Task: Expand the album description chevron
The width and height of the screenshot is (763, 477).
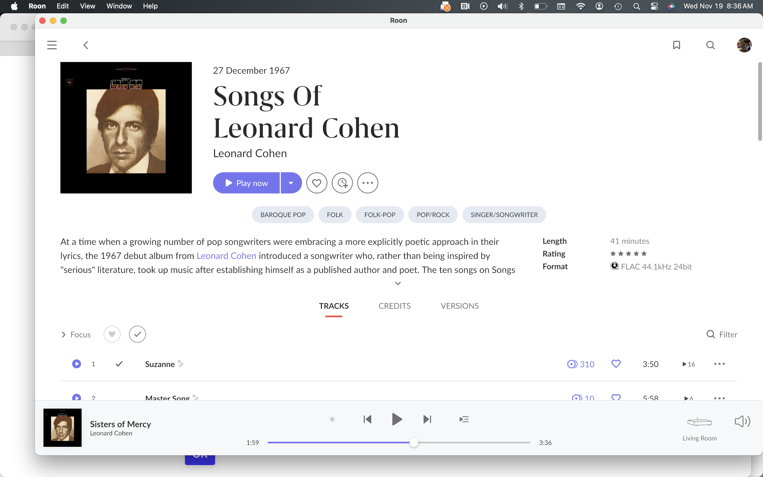Action: click(398, 283)
